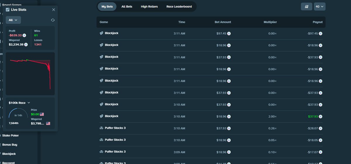The height and width of the screenshot is (164, 351).
Task: Click the race rank 7,564th
Action: 14,123
